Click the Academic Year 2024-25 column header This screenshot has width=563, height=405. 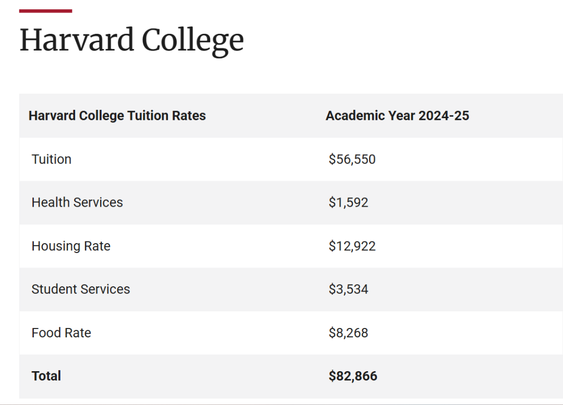[x=397, y=116]
